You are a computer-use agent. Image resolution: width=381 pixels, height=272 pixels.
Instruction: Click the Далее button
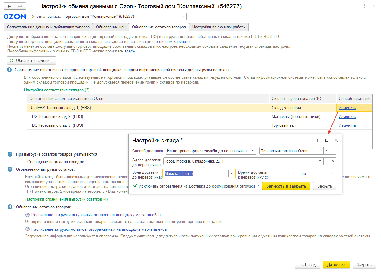(336, 264)
